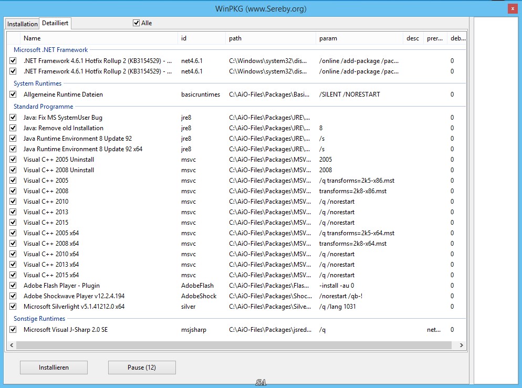
Task: Click the Standard Programme group header
Action: (43, 107)
